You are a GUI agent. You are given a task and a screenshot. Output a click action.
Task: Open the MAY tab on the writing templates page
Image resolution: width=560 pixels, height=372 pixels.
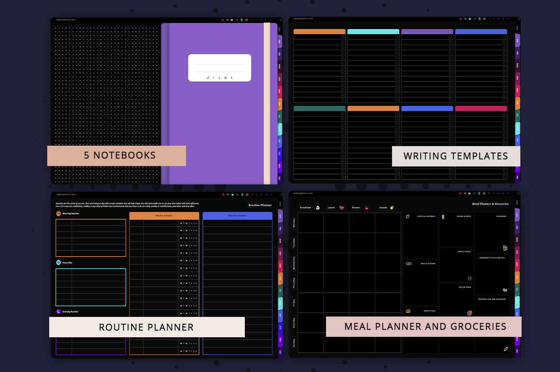pyautogui.click(x=517, y=90)
